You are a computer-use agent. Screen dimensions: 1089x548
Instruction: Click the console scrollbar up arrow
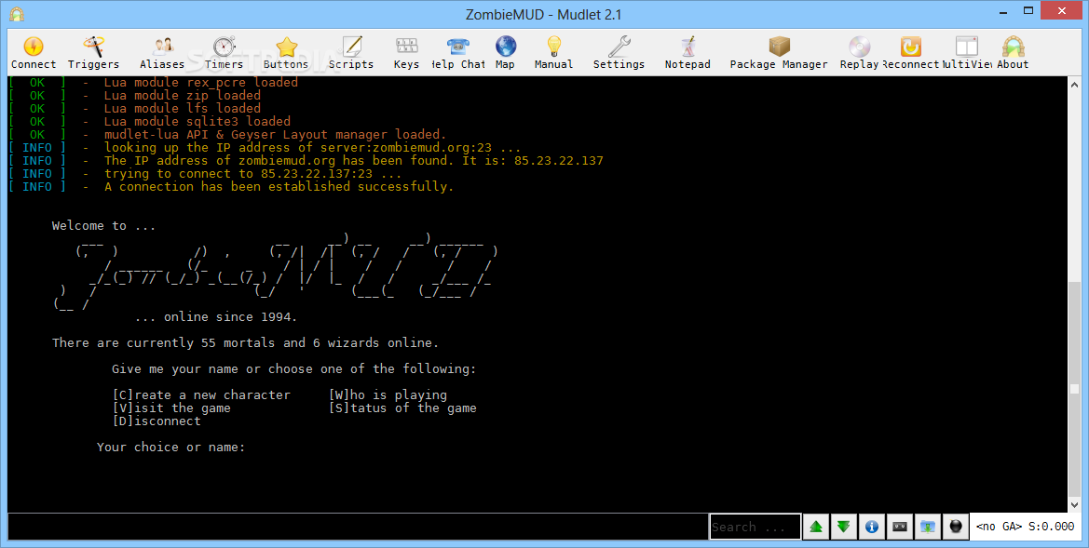tap(1074, 83)
